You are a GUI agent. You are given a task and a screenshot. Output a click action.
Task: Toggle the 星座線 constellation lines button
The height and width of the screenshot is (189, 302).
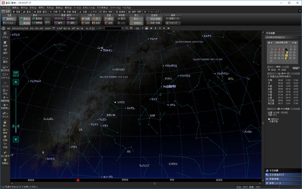[x=25, y=23]
